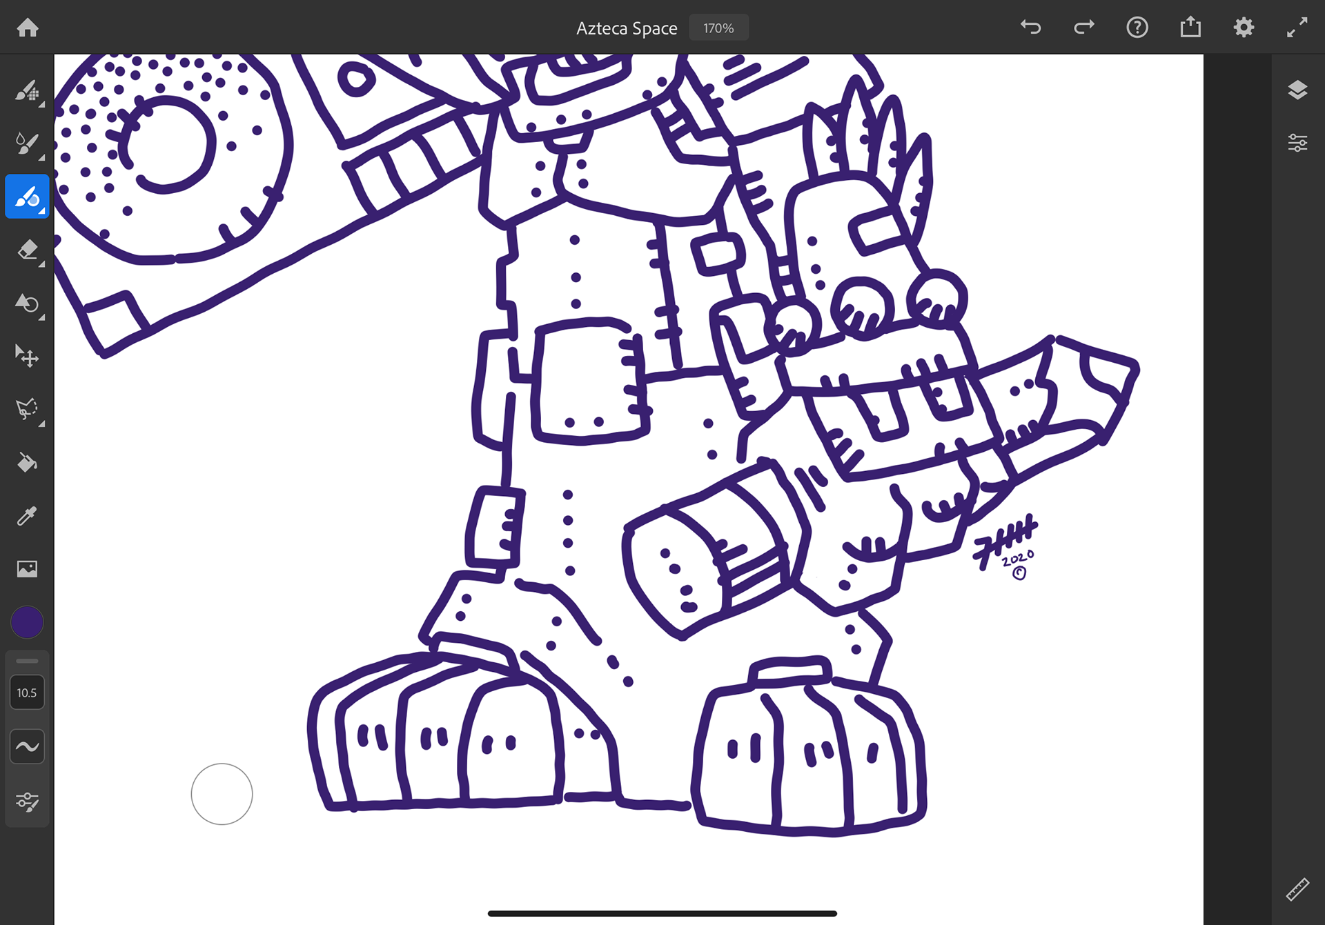Viewport: 1325px width, 925px height.
Task: Toggle the ruler drawing aid
Action: (1297, 889)
